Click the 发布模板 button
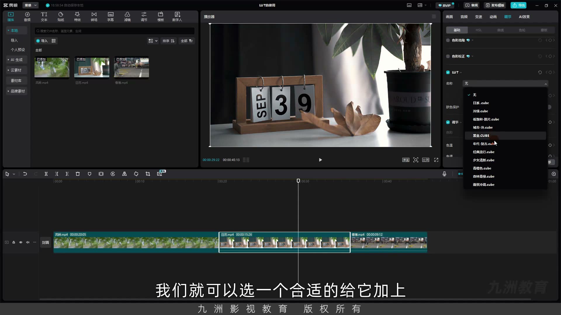The height and width of the screenshot is (315, 561). click(x=495, y=5)
